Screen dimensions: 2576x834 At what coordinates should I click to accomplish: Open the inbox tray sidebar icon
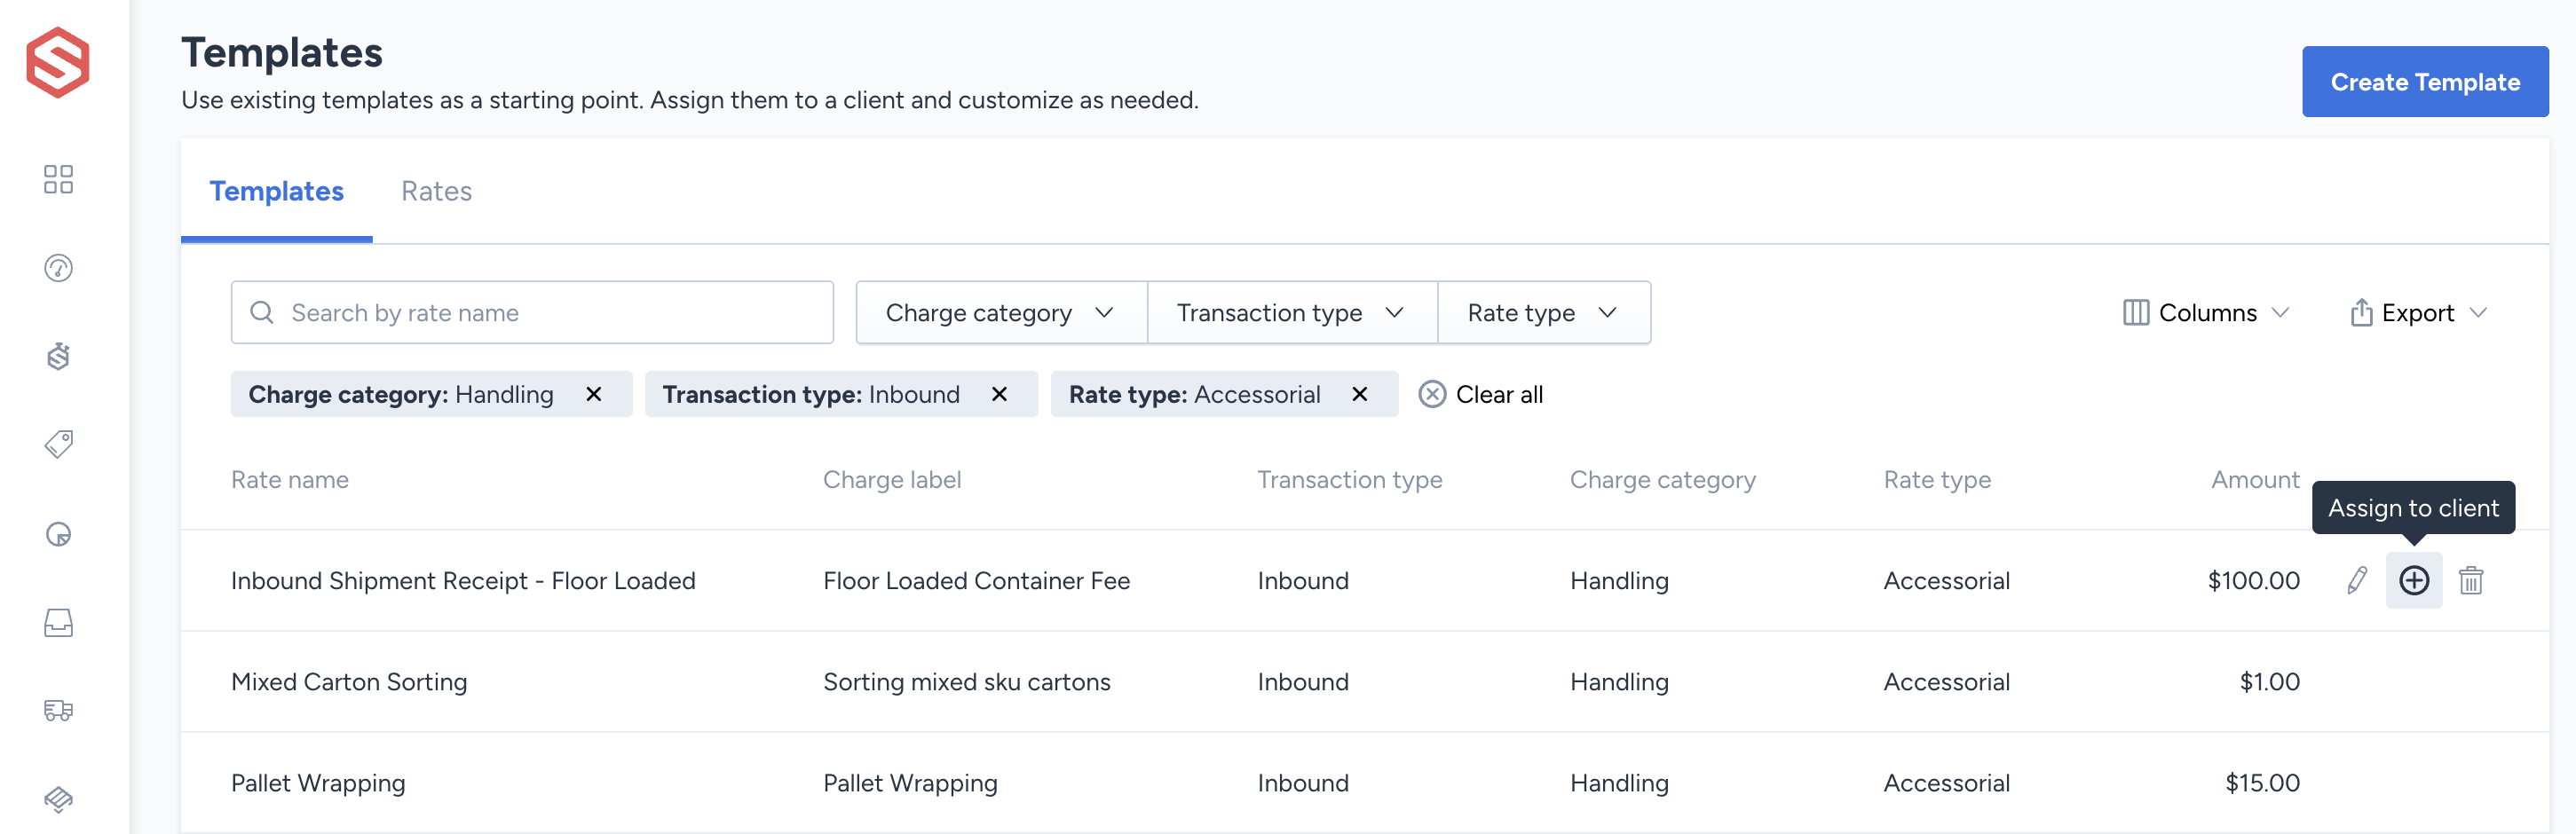tap(58, 623)
